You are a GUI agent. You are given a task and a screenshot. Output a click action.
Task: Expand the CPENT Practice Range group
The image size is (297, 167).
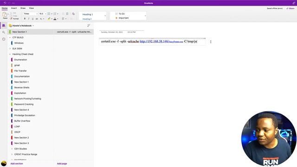(x=12, y=154)
